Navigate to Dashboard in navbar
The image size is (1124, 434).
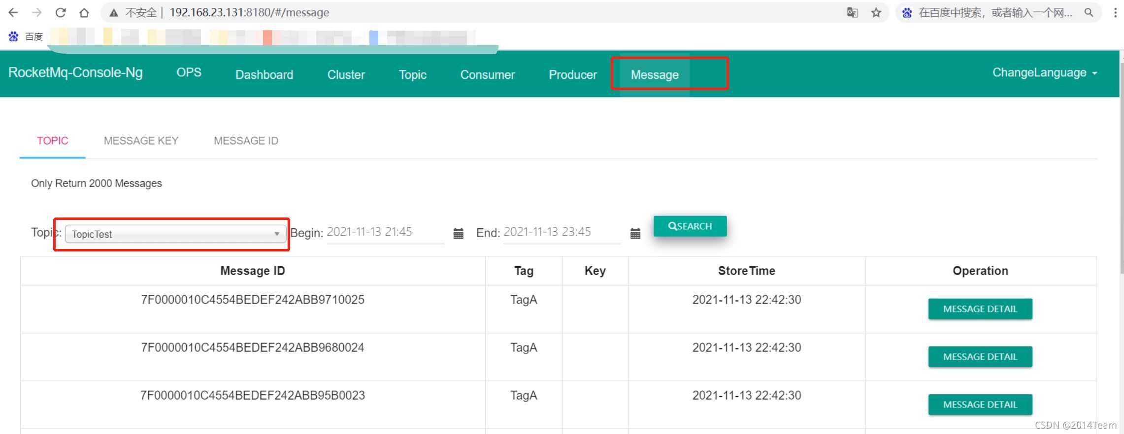tap(264, 75)
